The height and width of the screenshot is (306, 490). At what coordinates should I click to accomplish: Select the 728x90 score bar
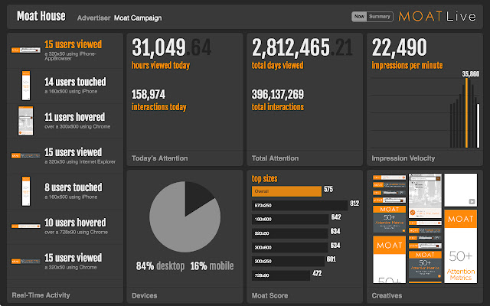281,275
